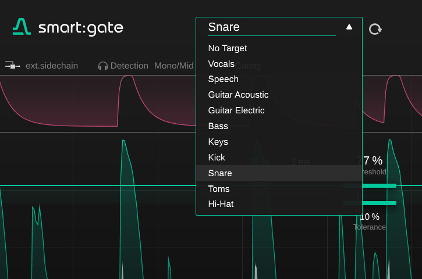Toggle Detection monitoring label
422x279 pixels.
tap(129, 66)
